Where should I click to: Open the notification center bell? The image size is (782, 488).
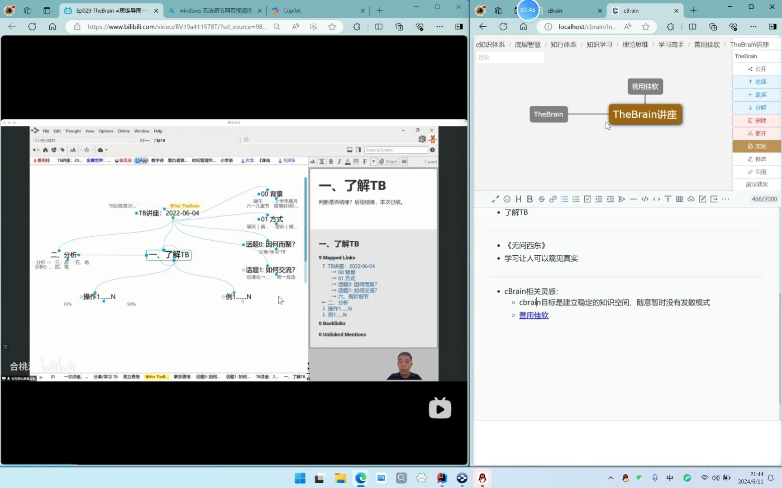771,478
